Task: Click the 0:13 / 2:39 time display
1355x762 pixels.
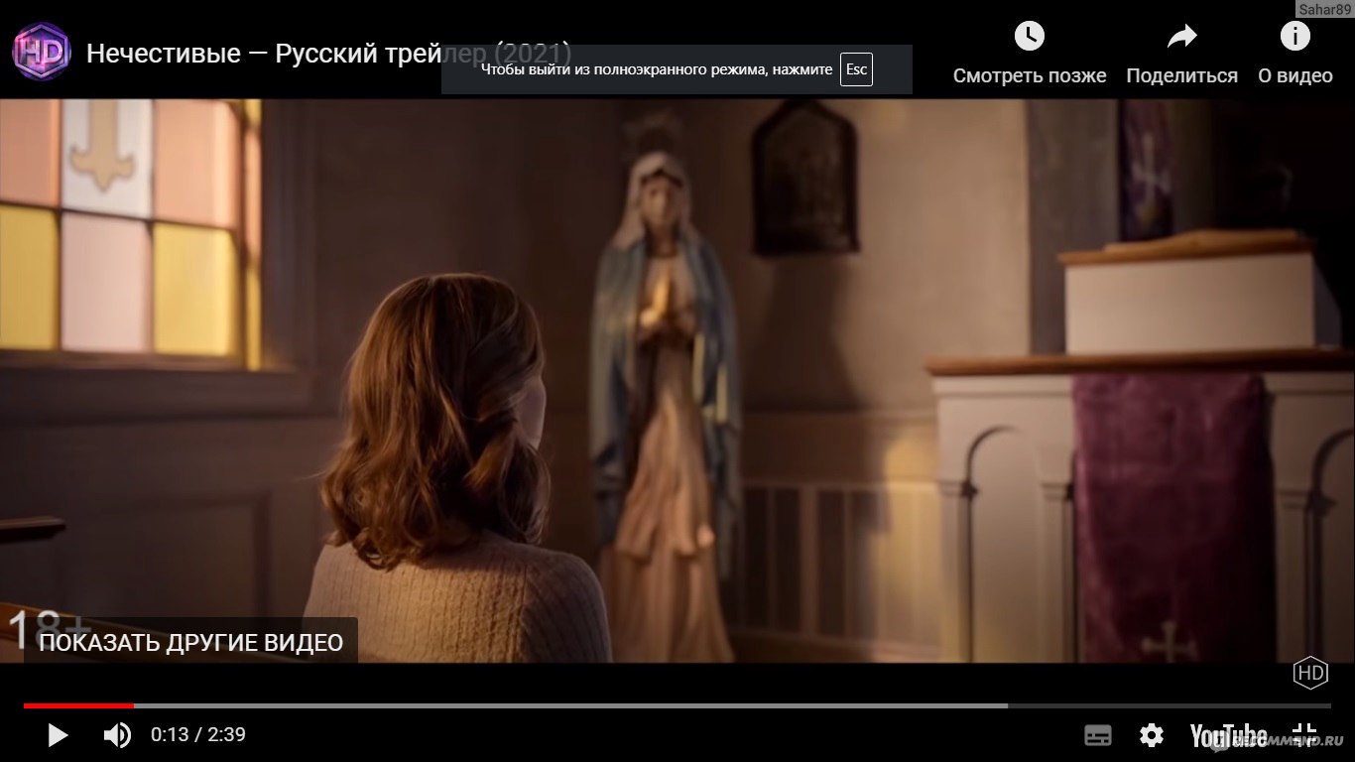Action: pyautogui.click(x=198, y=735)
